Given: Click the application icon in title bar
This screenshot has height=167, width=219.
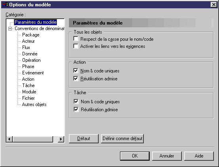Looking at the screenshot, I should [x=5, y=5].
